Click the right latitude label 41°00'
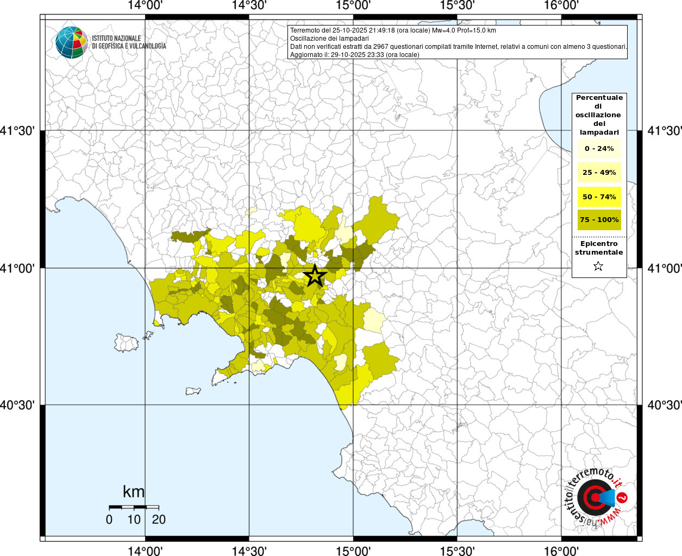The height and width of the screenshot is (556, 682). (x=665, y=268)
